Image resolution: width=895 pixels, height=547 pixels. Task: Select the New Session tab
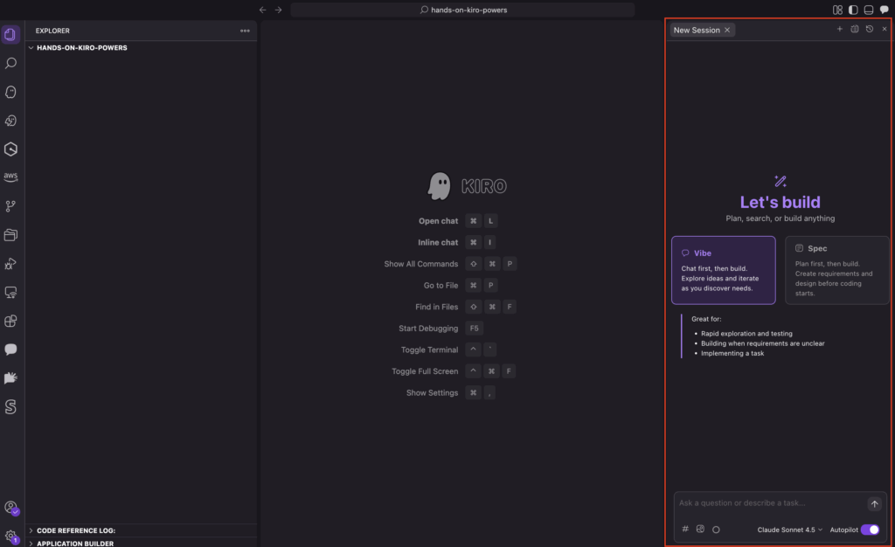696,30
